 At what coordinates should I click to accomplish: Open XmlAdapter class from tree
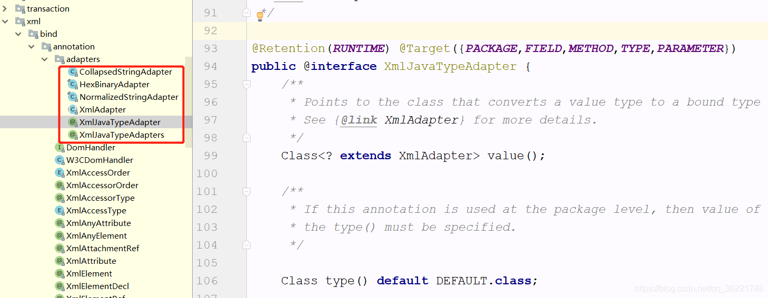pos(103,109)
